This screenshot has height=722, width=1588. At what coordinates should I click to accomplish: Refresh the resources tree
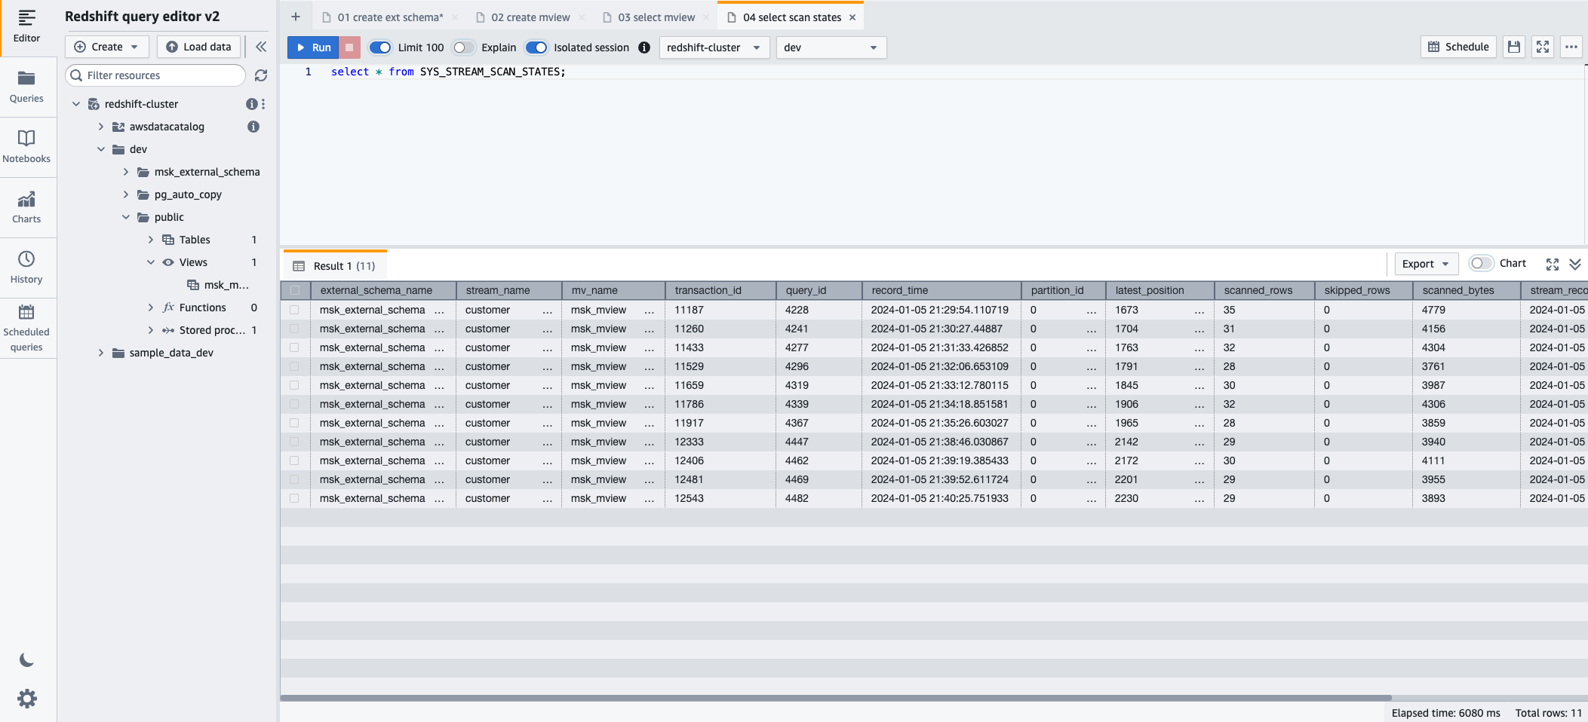pos(261,75)
